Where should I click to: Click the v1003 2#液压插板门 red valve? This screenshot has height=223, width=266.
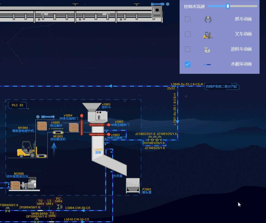tap(100, 134)
